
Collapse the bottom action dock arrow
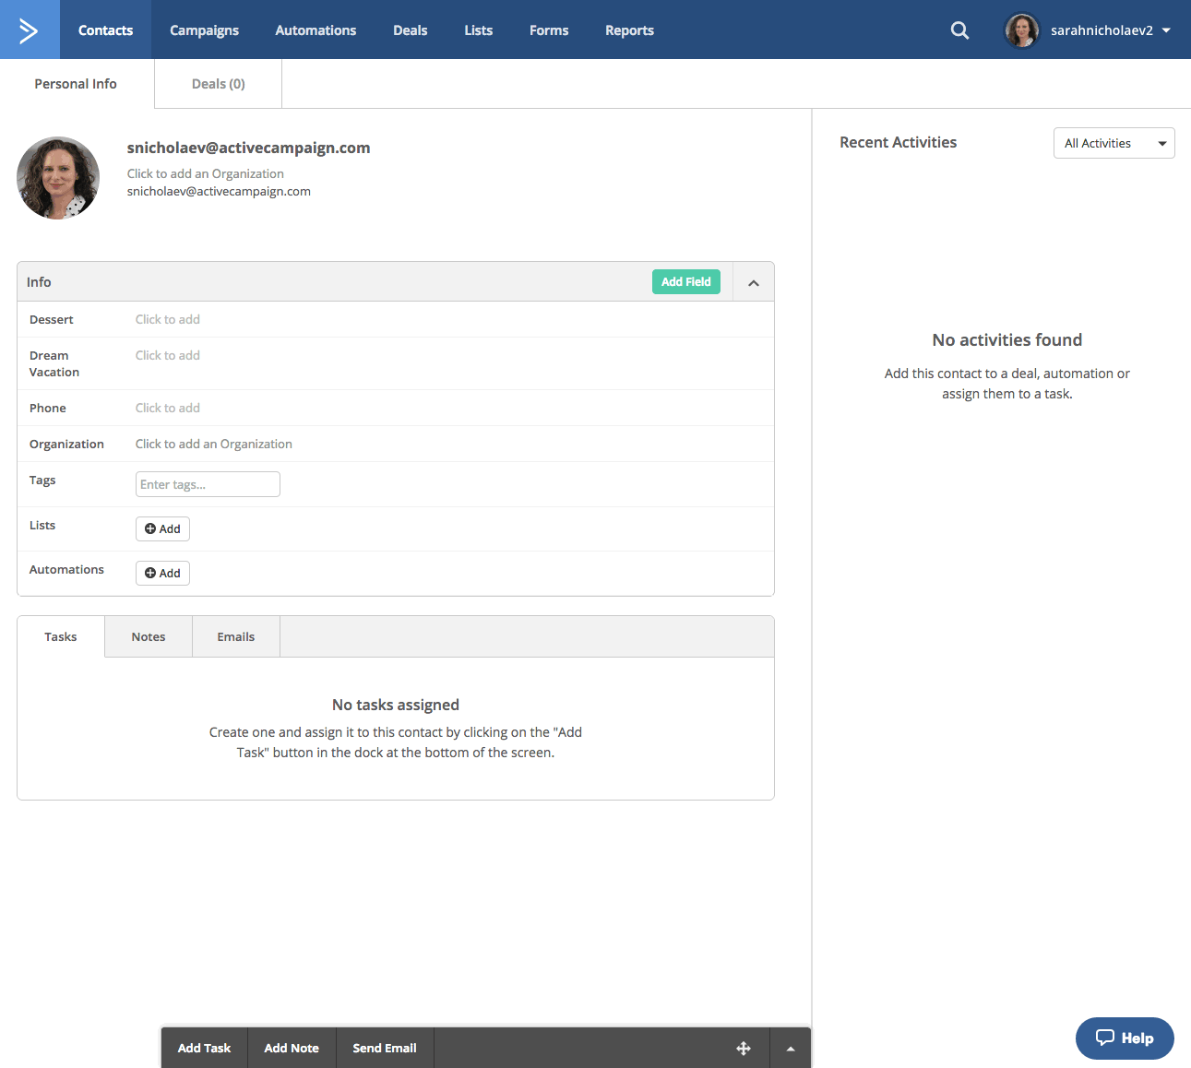[x=790, y=1048]
